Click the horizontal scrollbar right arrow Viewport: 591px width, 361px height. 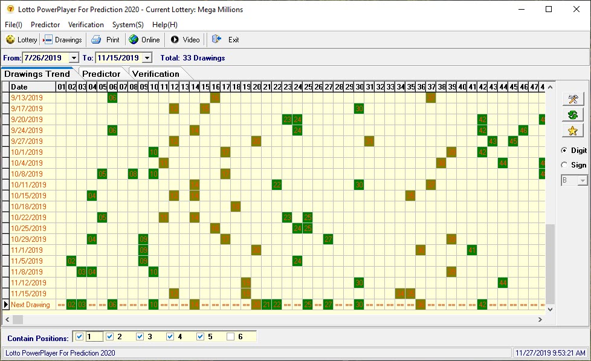pyautogui.click(x=540, y=319)
